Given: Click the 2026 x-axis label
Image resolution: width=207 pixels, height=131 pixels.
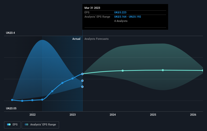Looking at the screenshot, I should [x=193, y=115].
